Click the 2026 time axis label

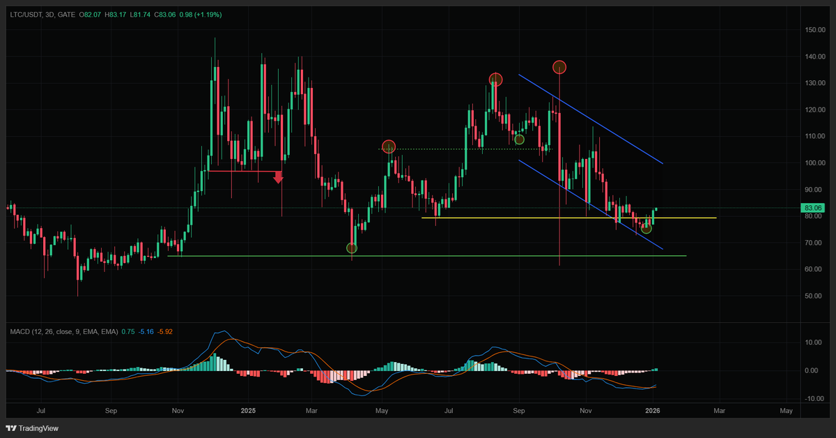click(x=653, y=411)
